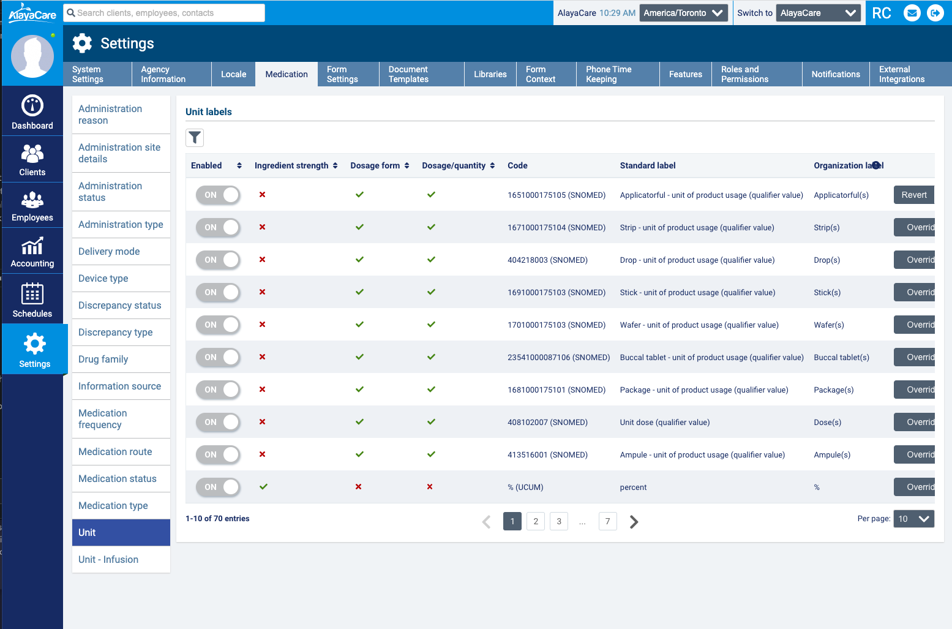The width and height of the screenshot is (952, 629).
Task: Disable the Applicatorful unit toggle
Action: pos(219,195)
